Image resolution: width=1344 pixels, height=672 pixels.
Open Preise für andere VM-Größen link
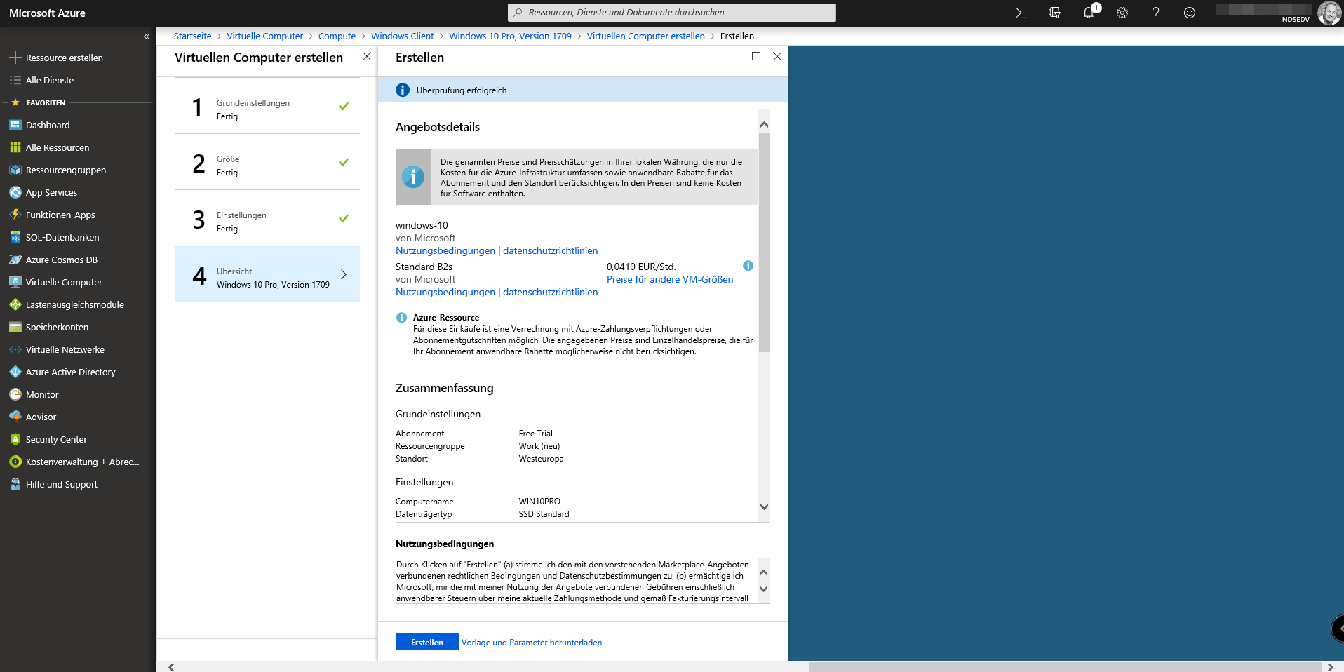[x=669, y=279]
